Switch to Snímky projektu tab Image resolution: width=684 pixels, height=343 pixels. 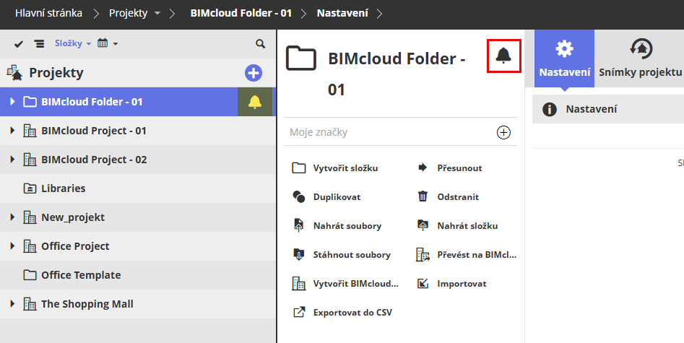(x=640, y=58)
